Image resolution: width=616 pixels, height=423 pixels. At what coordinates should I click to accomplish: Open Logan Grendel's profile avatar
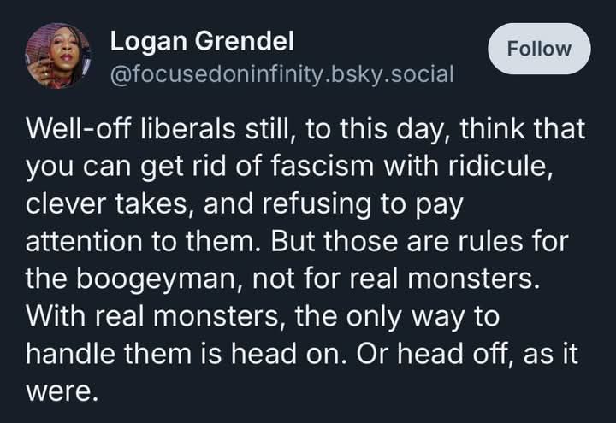pos(58,56)
